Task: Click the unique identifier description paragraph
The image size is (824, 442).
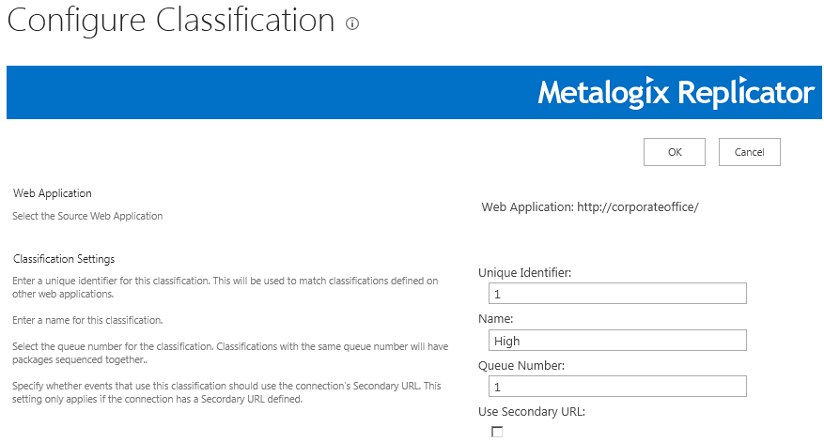Action: coord(225,287)
